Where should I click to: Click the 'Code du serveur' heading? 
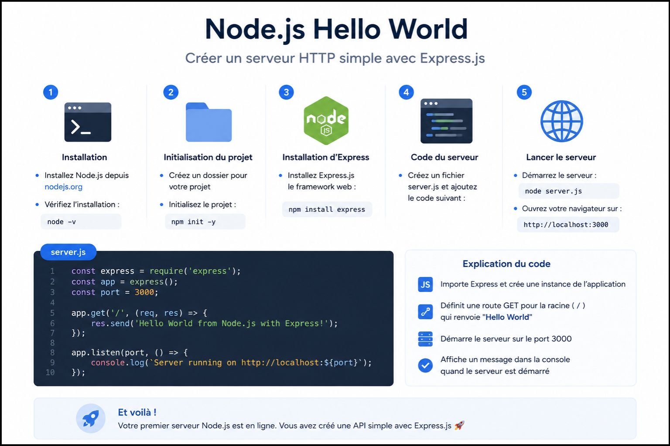[x=444, y=157]
